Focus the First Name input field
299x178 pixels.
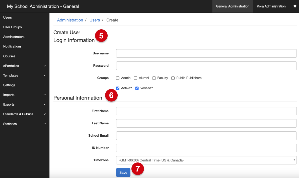click(206, 111)
